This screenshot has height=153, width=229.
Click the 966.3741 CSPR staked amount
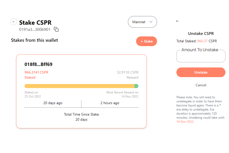(36, 72)
